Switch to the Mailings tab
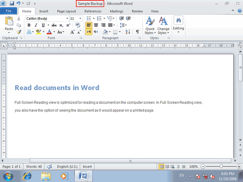Viewport: 243px width, 182px height. [117, 11]
